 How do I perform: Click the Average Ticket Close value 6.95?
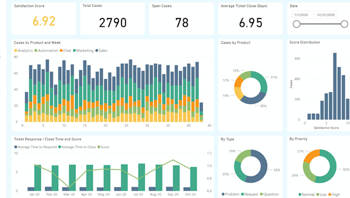(251, 23)
